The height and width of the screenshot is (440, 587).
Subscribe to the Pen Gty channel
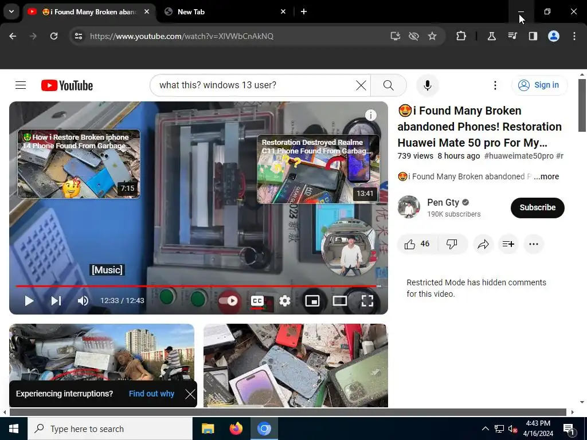(x=538, y=207)
